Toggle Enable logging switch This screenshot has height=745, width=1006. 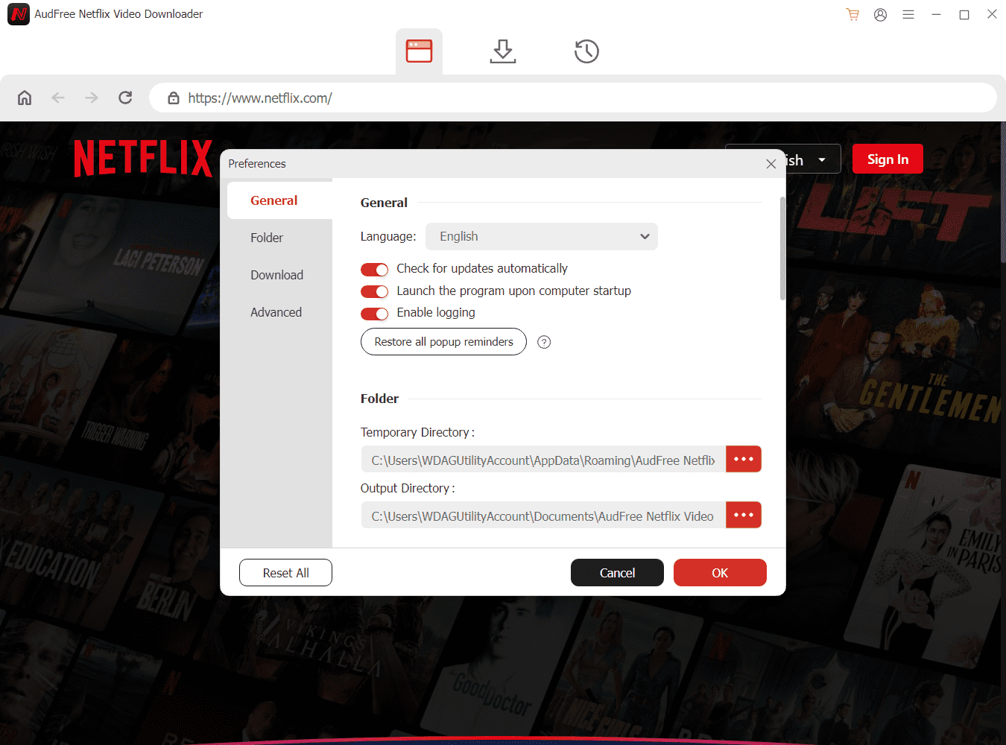pyautogui.click(x=375, y=314)
